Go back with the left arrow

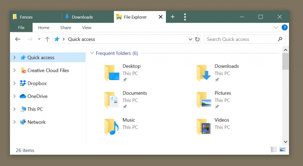17,39
